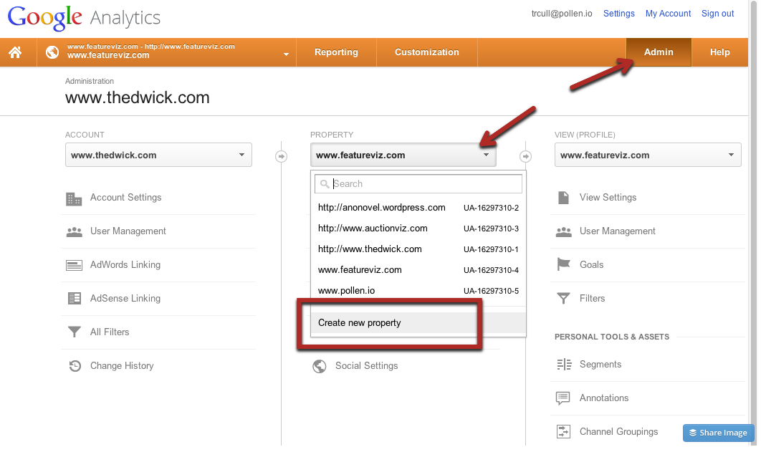Viewport: 761px width, 452px height.
Task: Click the AdSense Linking icon
Action: click(75, 298)
